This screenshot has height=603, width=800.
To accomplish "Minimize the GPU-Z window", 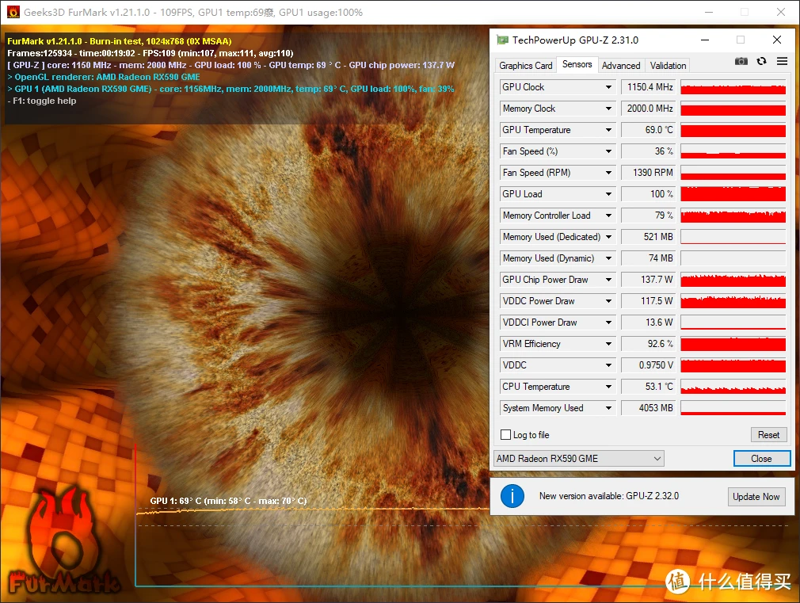I will click(x=705, y=40).
